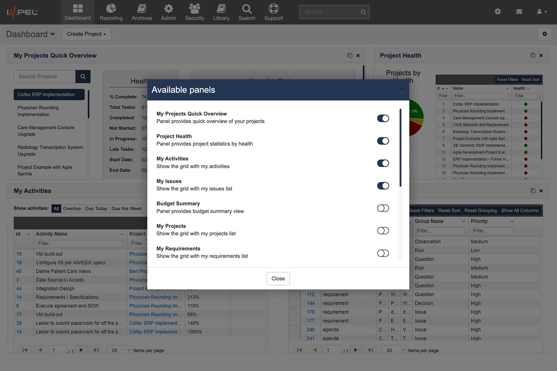Disable the My Activities panel toggle
557x371 pixels.
[x=382, y=163]
